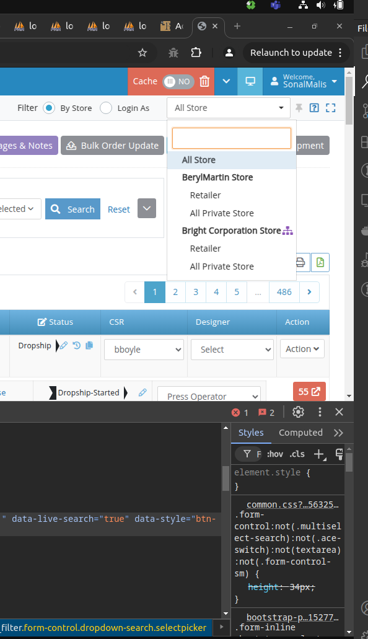Image resolution: width=368 pixels, height=639 pixels.
Task: Click the green PDF export icon
Action: (320, 262)
